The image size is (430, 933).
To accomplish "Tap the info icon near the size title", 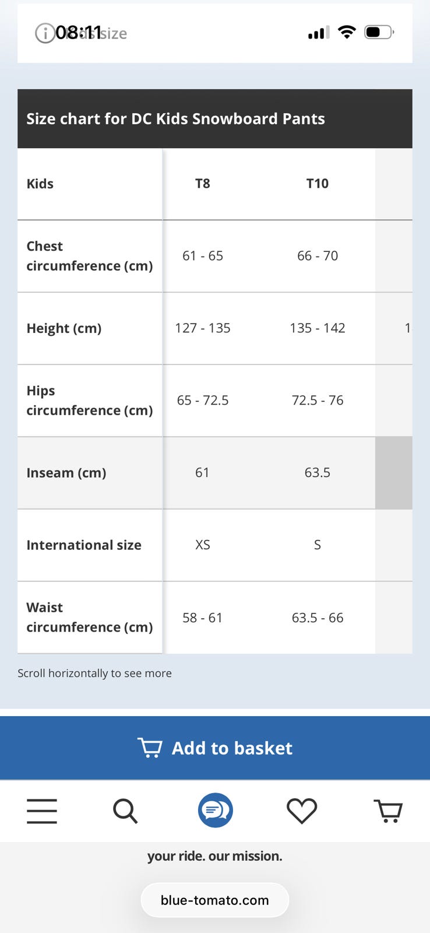I will [45, 33].
